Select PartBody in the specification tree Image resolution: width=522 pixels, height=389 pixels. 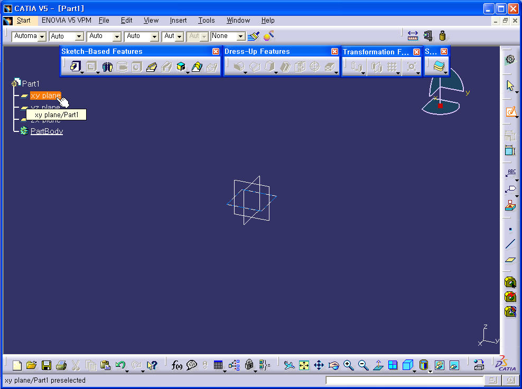click(46, 131)
